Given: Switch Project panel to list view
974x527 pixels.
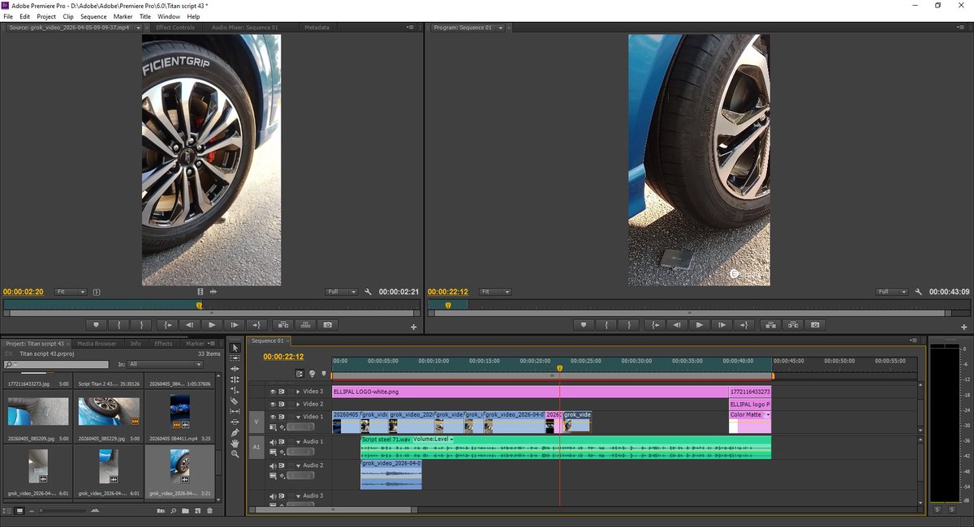Looking at the screenshot, I should coord(7,511).
